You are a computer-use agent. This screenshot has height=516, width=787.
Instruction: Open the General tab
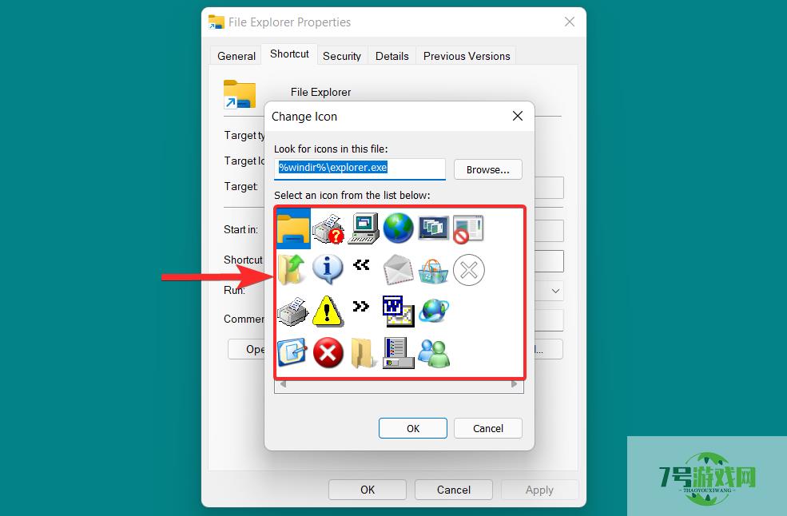click(x=236, y=56)
